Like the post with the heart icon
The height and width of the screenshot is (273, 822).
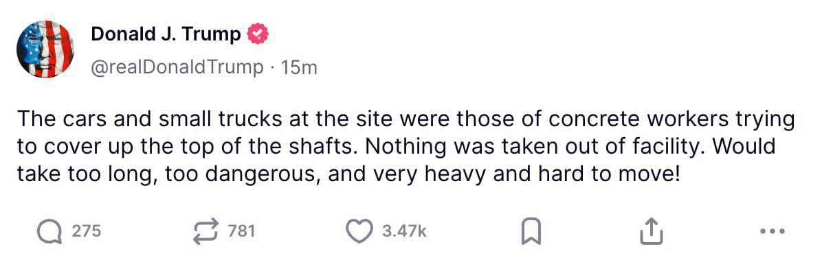point(360,232)
